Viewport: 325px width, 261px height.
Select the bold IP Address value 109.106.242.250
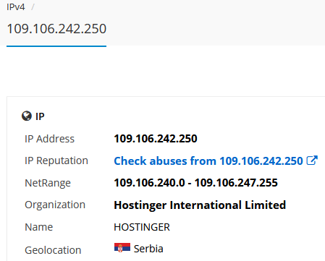coord(156,139)
